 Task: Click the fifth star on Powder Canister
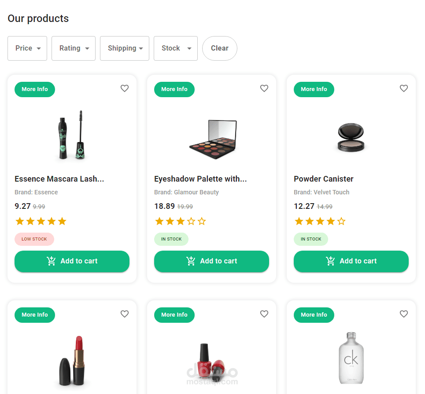(x=341, y=221)
